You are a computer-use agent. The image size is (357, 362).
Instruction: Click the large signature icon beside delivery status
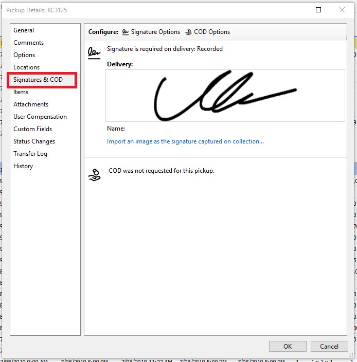point(94,53)
